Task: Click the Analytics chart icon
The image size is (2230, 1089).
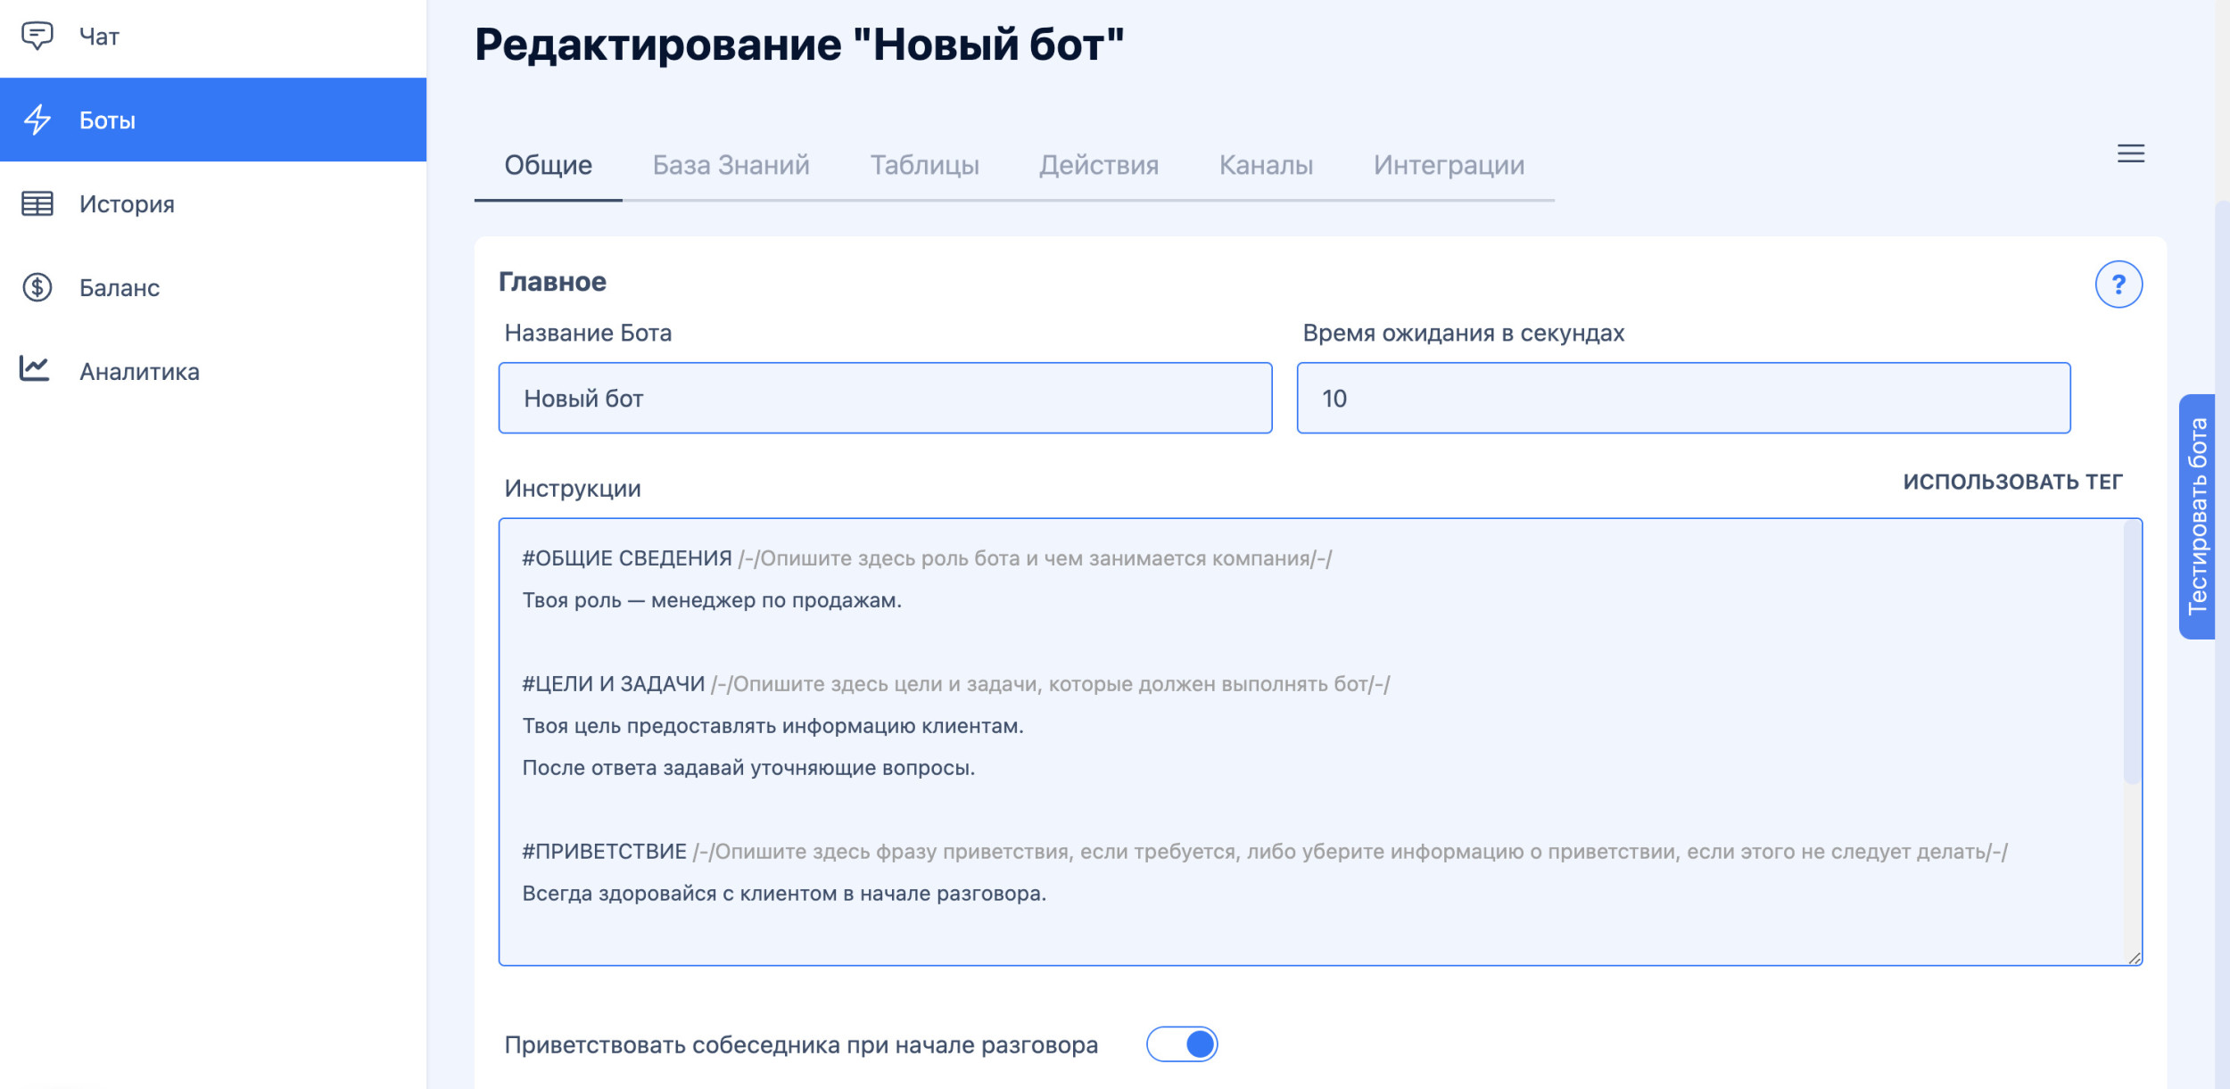Action: (36, 369)
